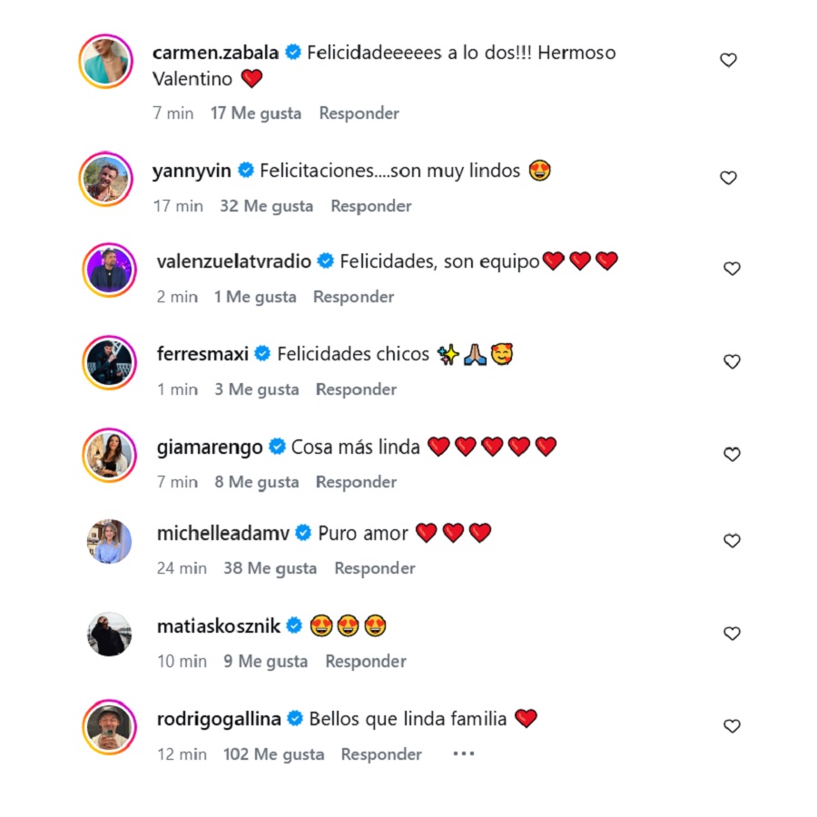Like valenzuelatvradio's comment
The height and width of the screenshot is (817, 817).
coord(732,269)
